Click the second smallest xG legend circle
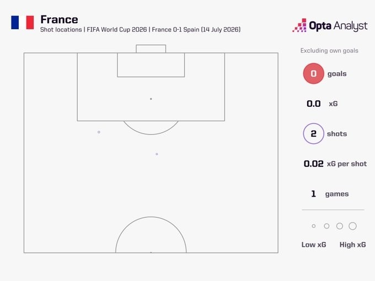Viewport: 375px width, 281px height. coord(326,226)
